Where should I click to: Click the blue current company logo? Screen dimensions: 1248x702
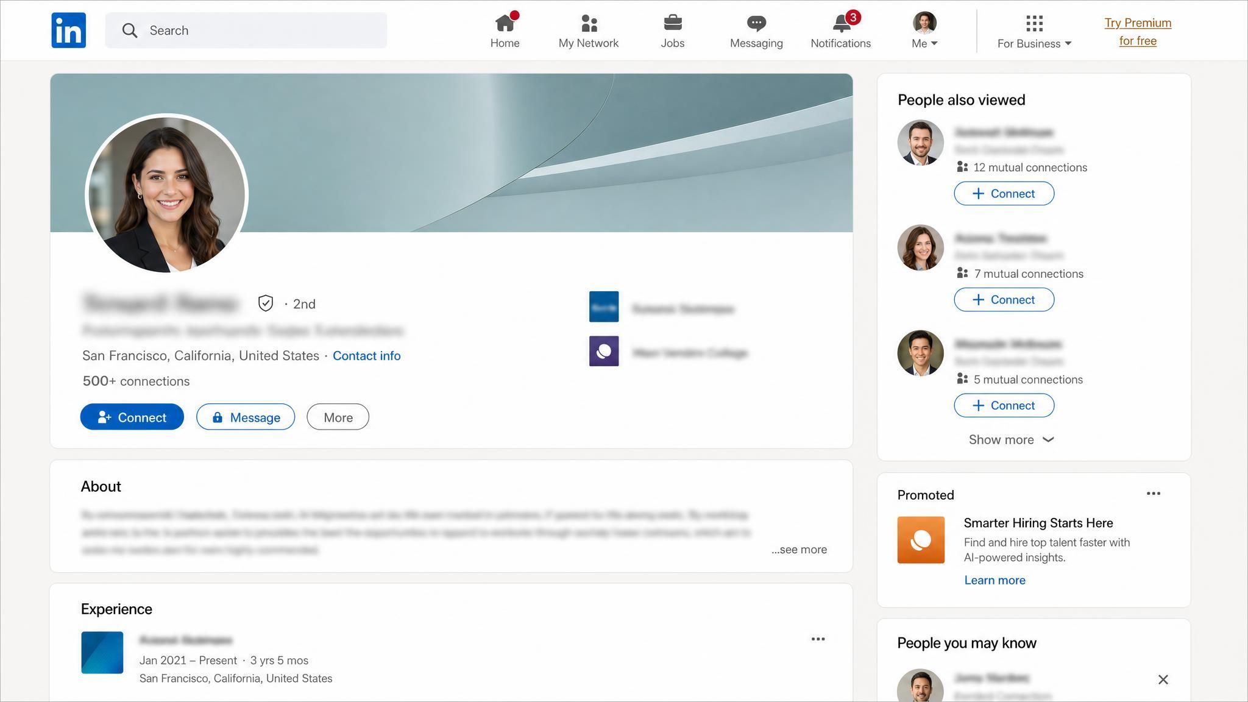tap(604, 307)
